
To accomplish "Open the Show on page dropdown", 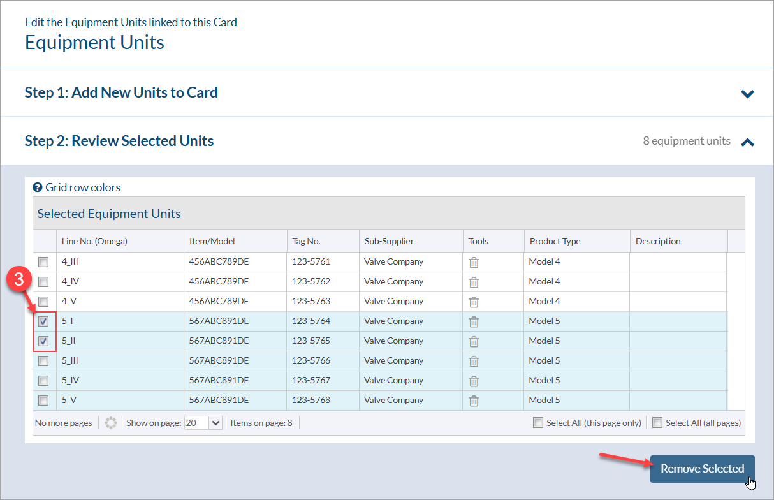I will pos(215,423).
